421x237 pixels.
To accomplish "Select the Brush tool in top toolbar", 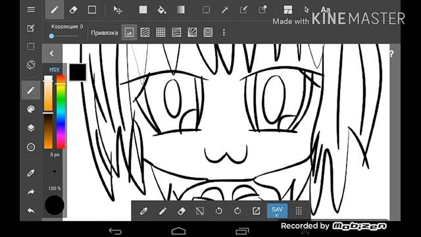I will coord(55,10).
